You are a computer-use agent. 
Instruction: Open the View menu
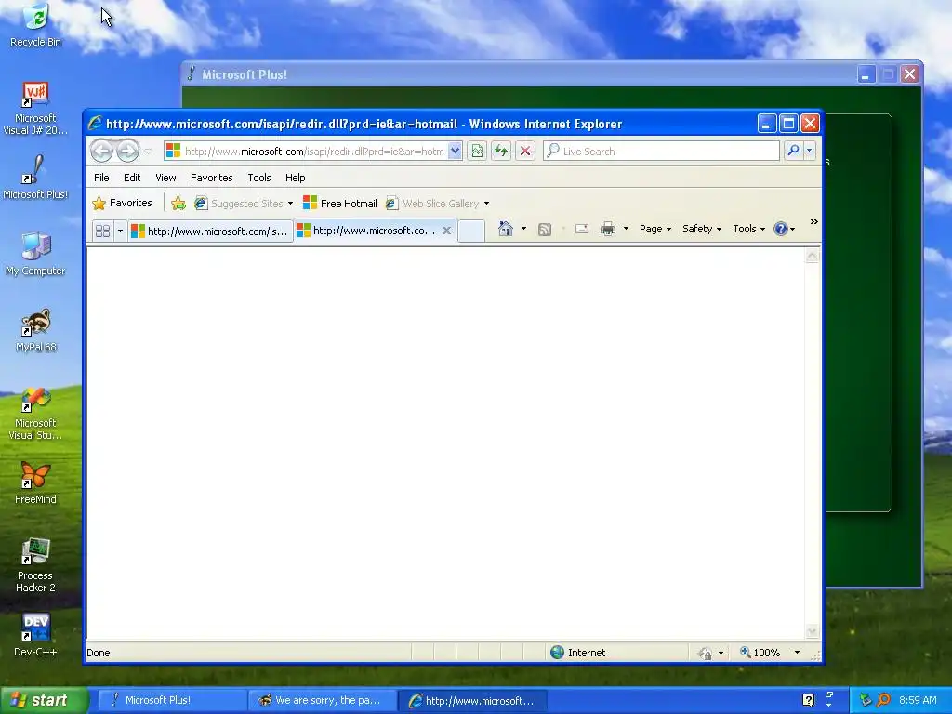coord(165,178)
